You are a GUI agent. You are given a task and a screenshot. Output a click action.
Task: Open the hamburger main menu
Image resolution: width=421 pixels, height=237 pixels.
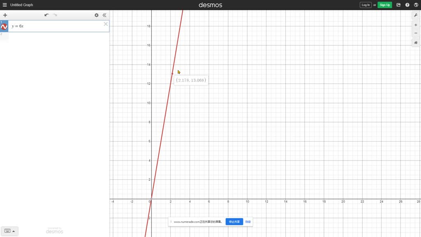(x=5, y=5)
